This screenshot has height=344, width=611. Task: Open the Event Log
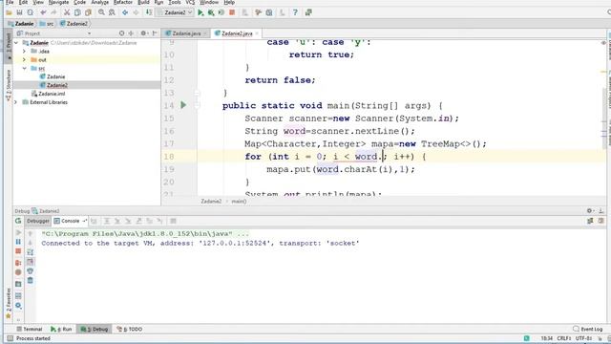point(588,329)
